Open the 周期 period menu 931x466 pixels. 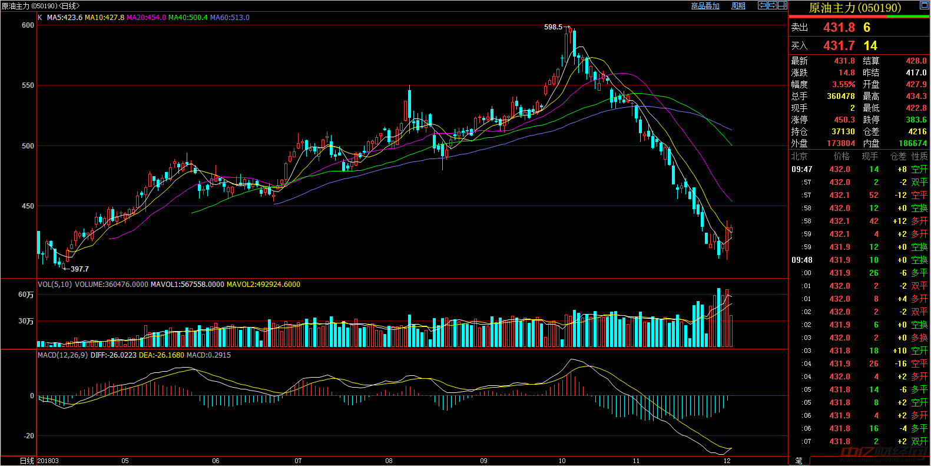coord(738,6)
